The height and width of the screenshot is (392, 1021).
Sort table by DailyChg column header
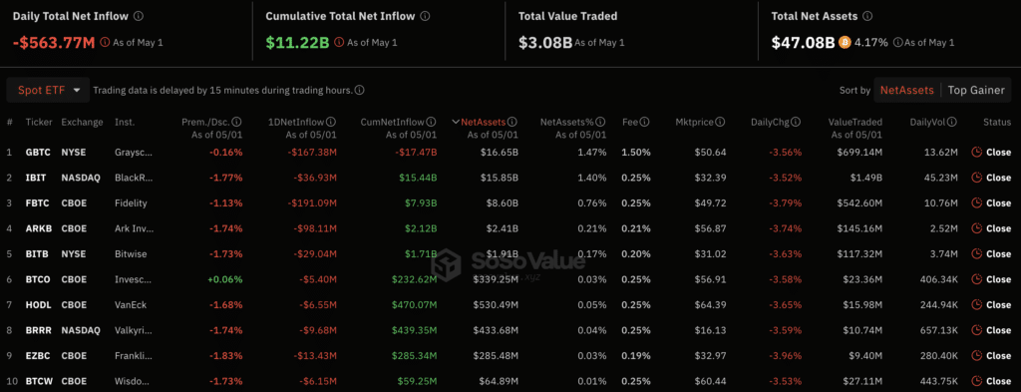772,122
